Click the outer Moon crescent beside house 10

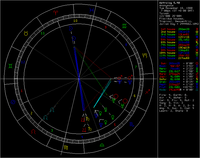pyautogui.click(x=70, y=28)
